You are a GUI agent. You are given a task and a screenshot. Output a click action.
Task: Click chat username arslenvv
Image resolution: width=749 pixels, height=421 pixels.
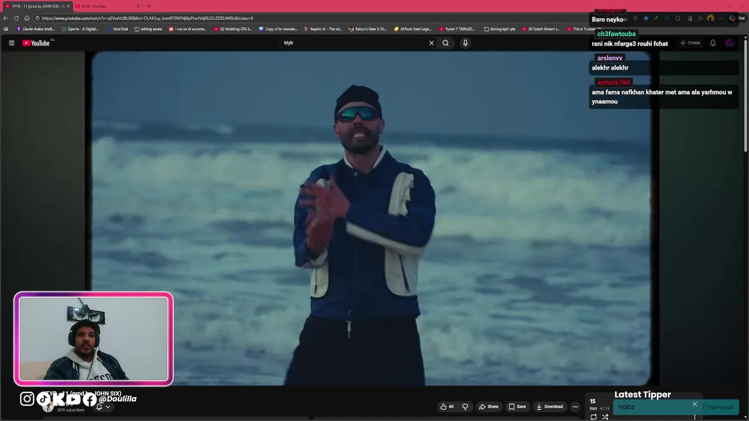click(x=610, y=58)
